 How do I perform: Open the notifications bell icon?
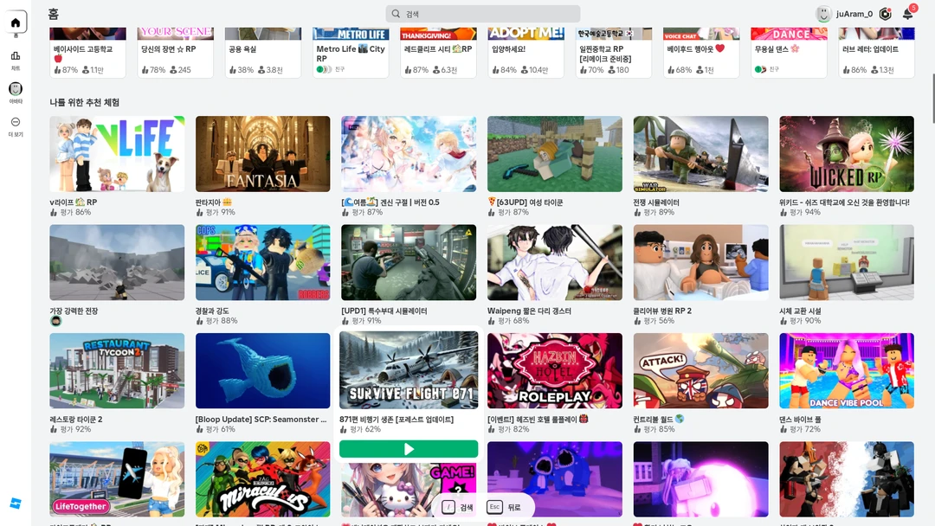pyautogui.click(x=907, y=14)
